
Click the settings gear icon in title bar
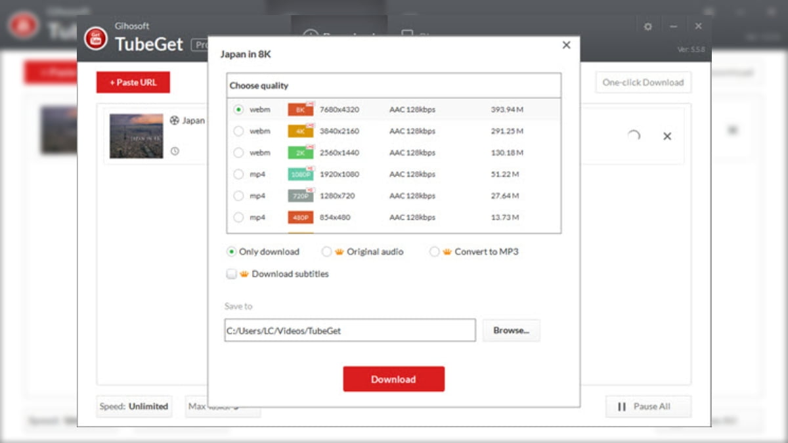[648, 27]
